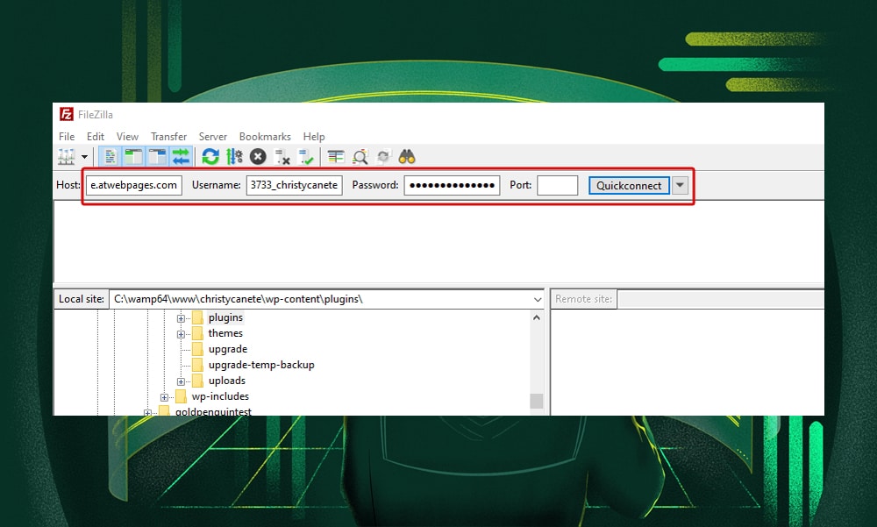Open Find files with the binoculars icon
The image size is (877, 527).
click(406, 156)
